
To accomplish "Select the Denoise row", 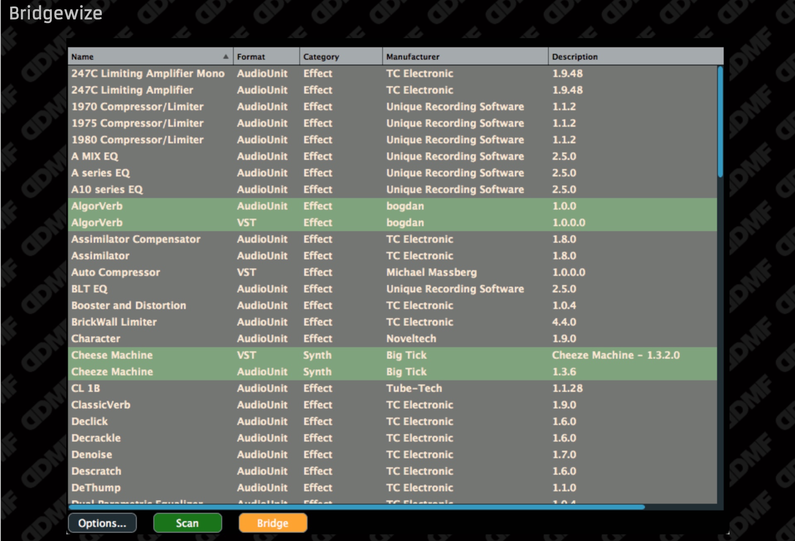I will (x=393, y=454).
